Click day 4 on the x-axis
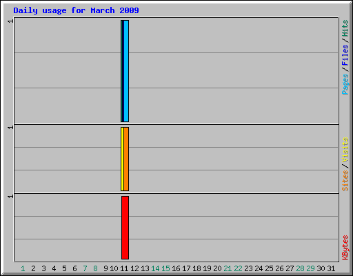The height and width of the screenshot is (276, 353). (x=54, y=268)
